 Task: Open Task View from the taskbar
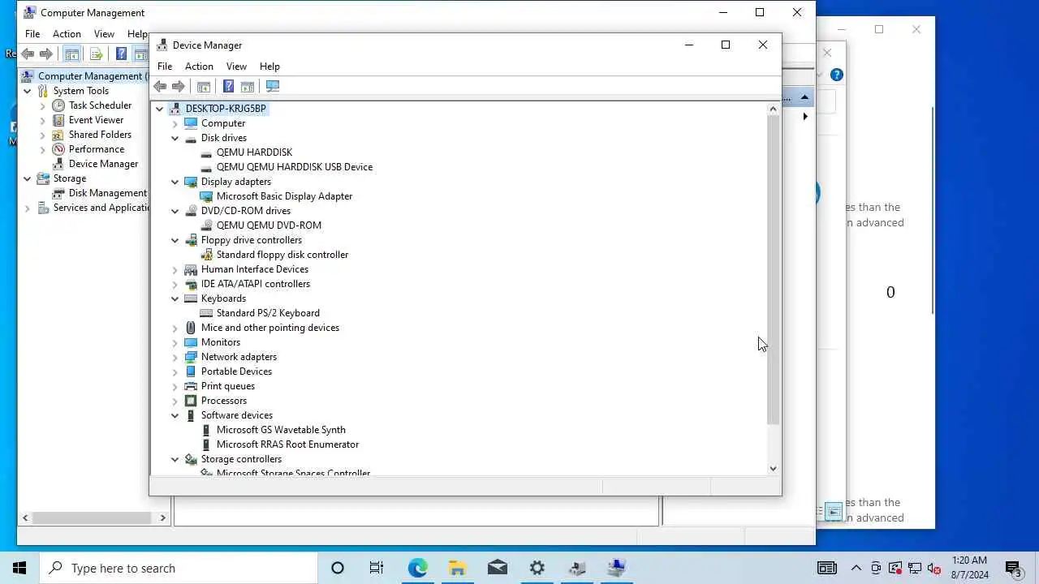377,568
